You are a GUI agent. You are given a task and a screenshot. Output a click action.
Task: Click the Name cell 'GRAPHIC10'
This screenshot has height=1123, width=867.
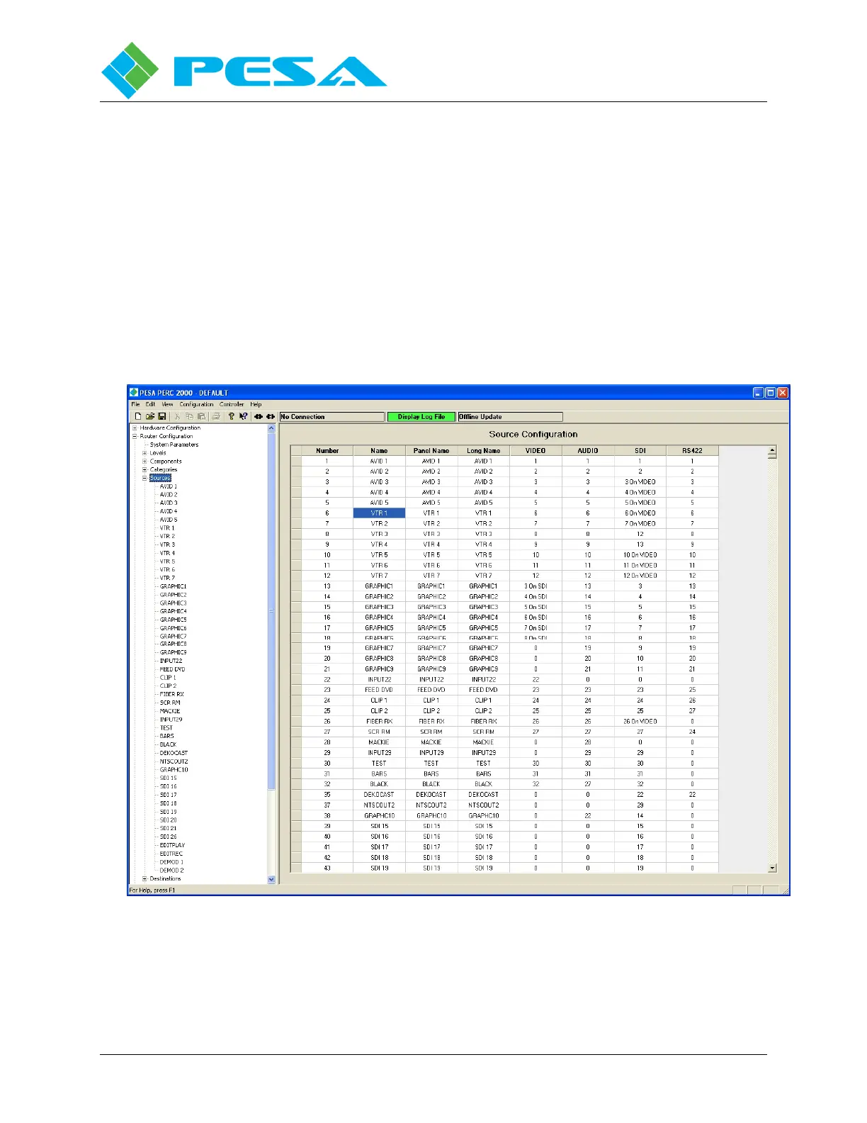point(380,816)
